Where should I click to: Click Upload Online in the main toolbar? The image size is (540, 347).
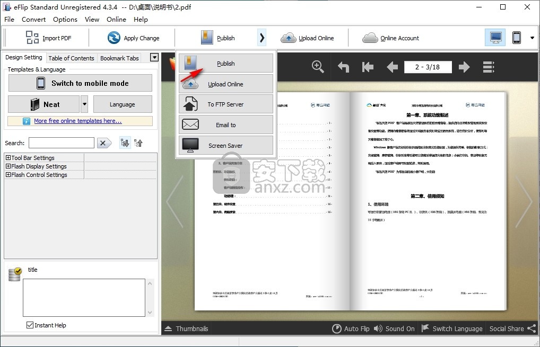[x=307, y=38]
